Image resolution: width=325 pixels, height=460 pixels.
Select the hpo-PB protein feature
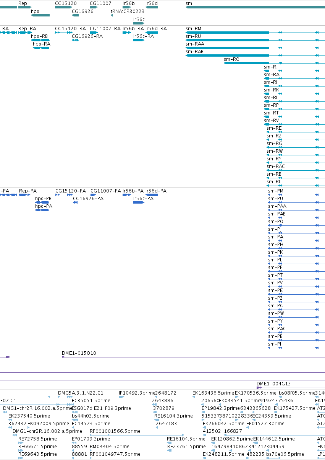pos(42,202)
